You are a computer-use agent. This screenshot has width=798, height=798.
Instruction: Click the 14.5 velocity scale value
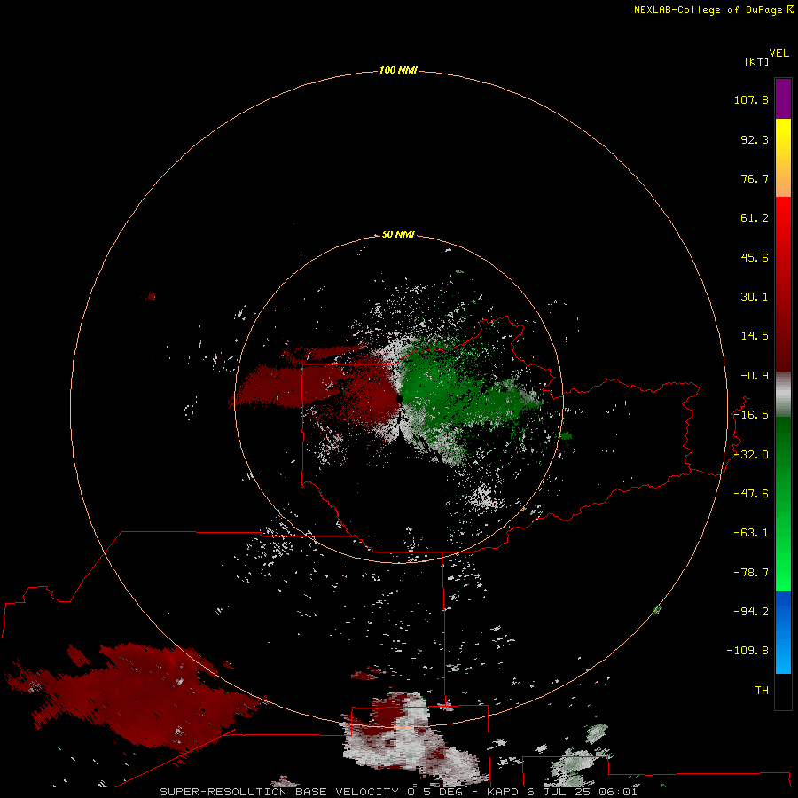(x=755, y=336)
